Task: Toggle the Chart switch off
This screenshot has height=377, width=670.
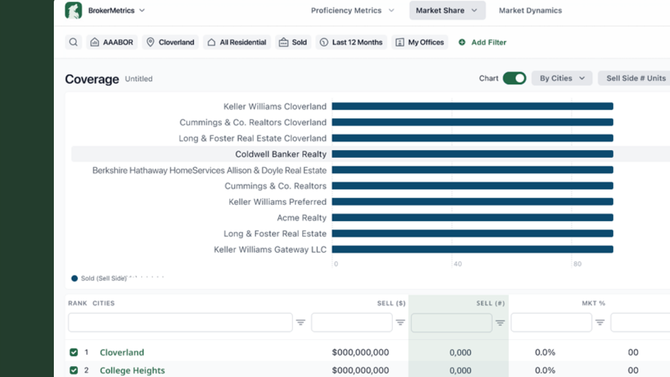Action: coord(514,78)
